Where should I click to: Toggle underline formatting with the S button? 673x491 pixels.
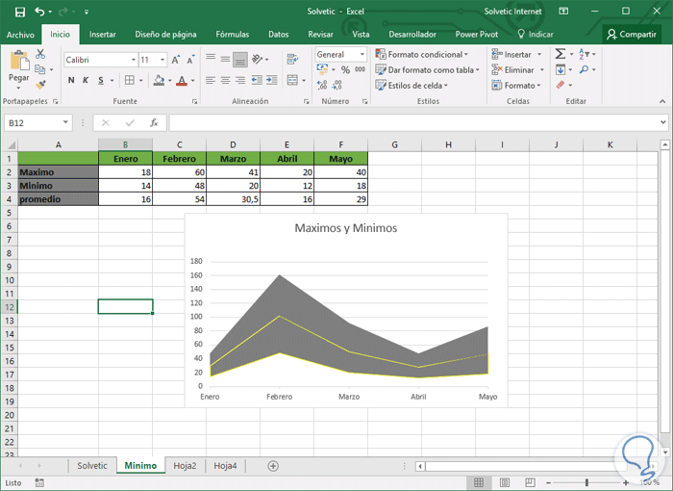(100, 81)
